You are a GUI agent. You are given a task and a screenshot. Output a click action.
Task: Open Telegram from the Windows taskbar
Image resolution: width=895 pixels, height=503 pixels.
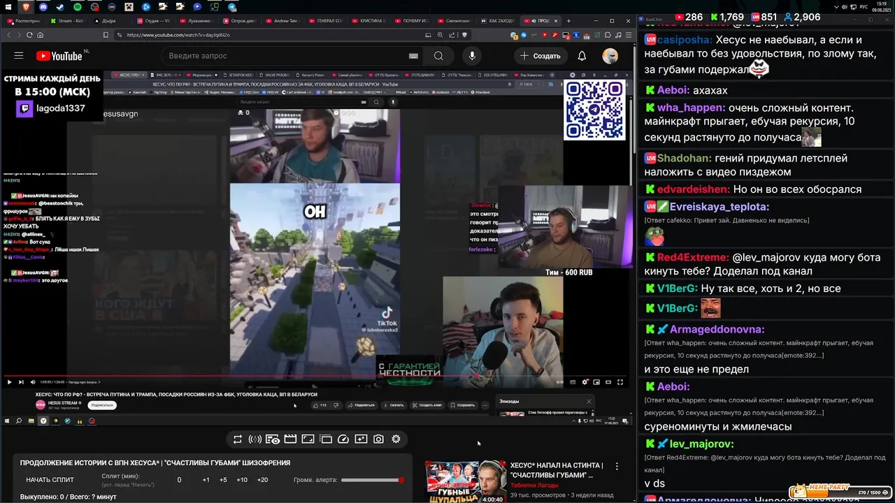[231, 6]
